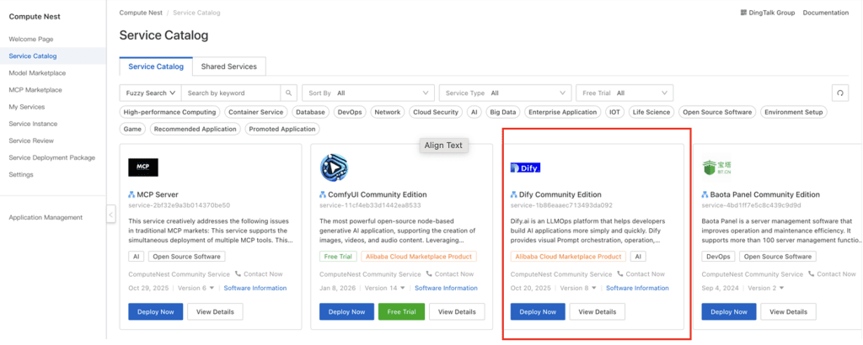
Task: Click Deploy Now for MCP Server
Action: [x=156, y=311]
